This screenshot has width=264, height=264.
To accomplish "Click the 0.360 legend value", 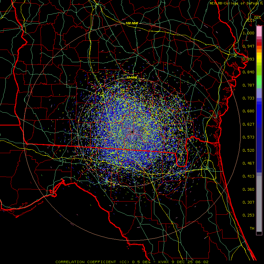I will (248, 189).
